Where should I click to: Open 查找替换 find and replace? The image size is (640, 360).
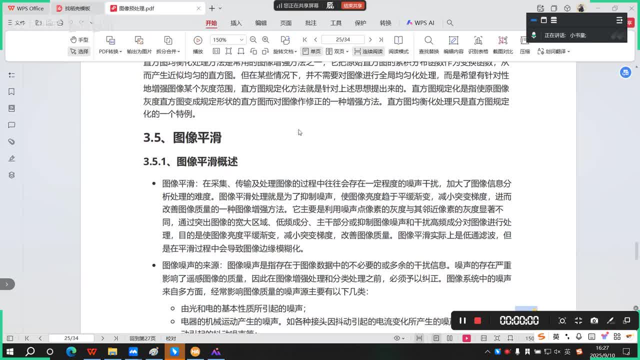point(428,45)
